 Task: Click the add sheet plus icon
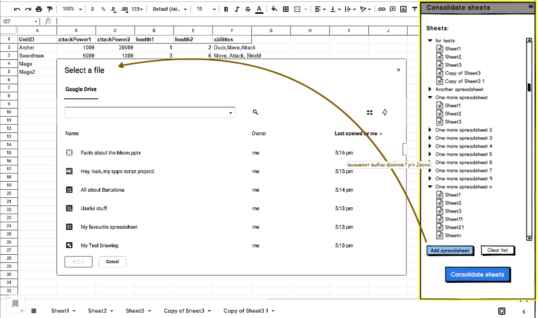tap(22, 311)
